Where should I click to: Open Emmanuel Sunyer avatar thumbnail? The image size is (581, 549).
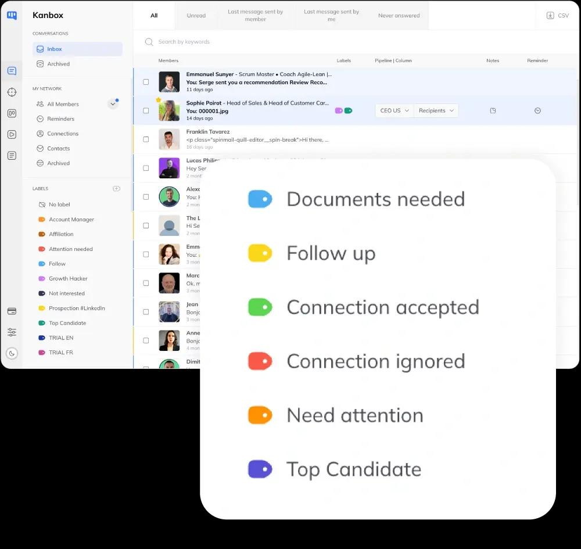[169, 82]
